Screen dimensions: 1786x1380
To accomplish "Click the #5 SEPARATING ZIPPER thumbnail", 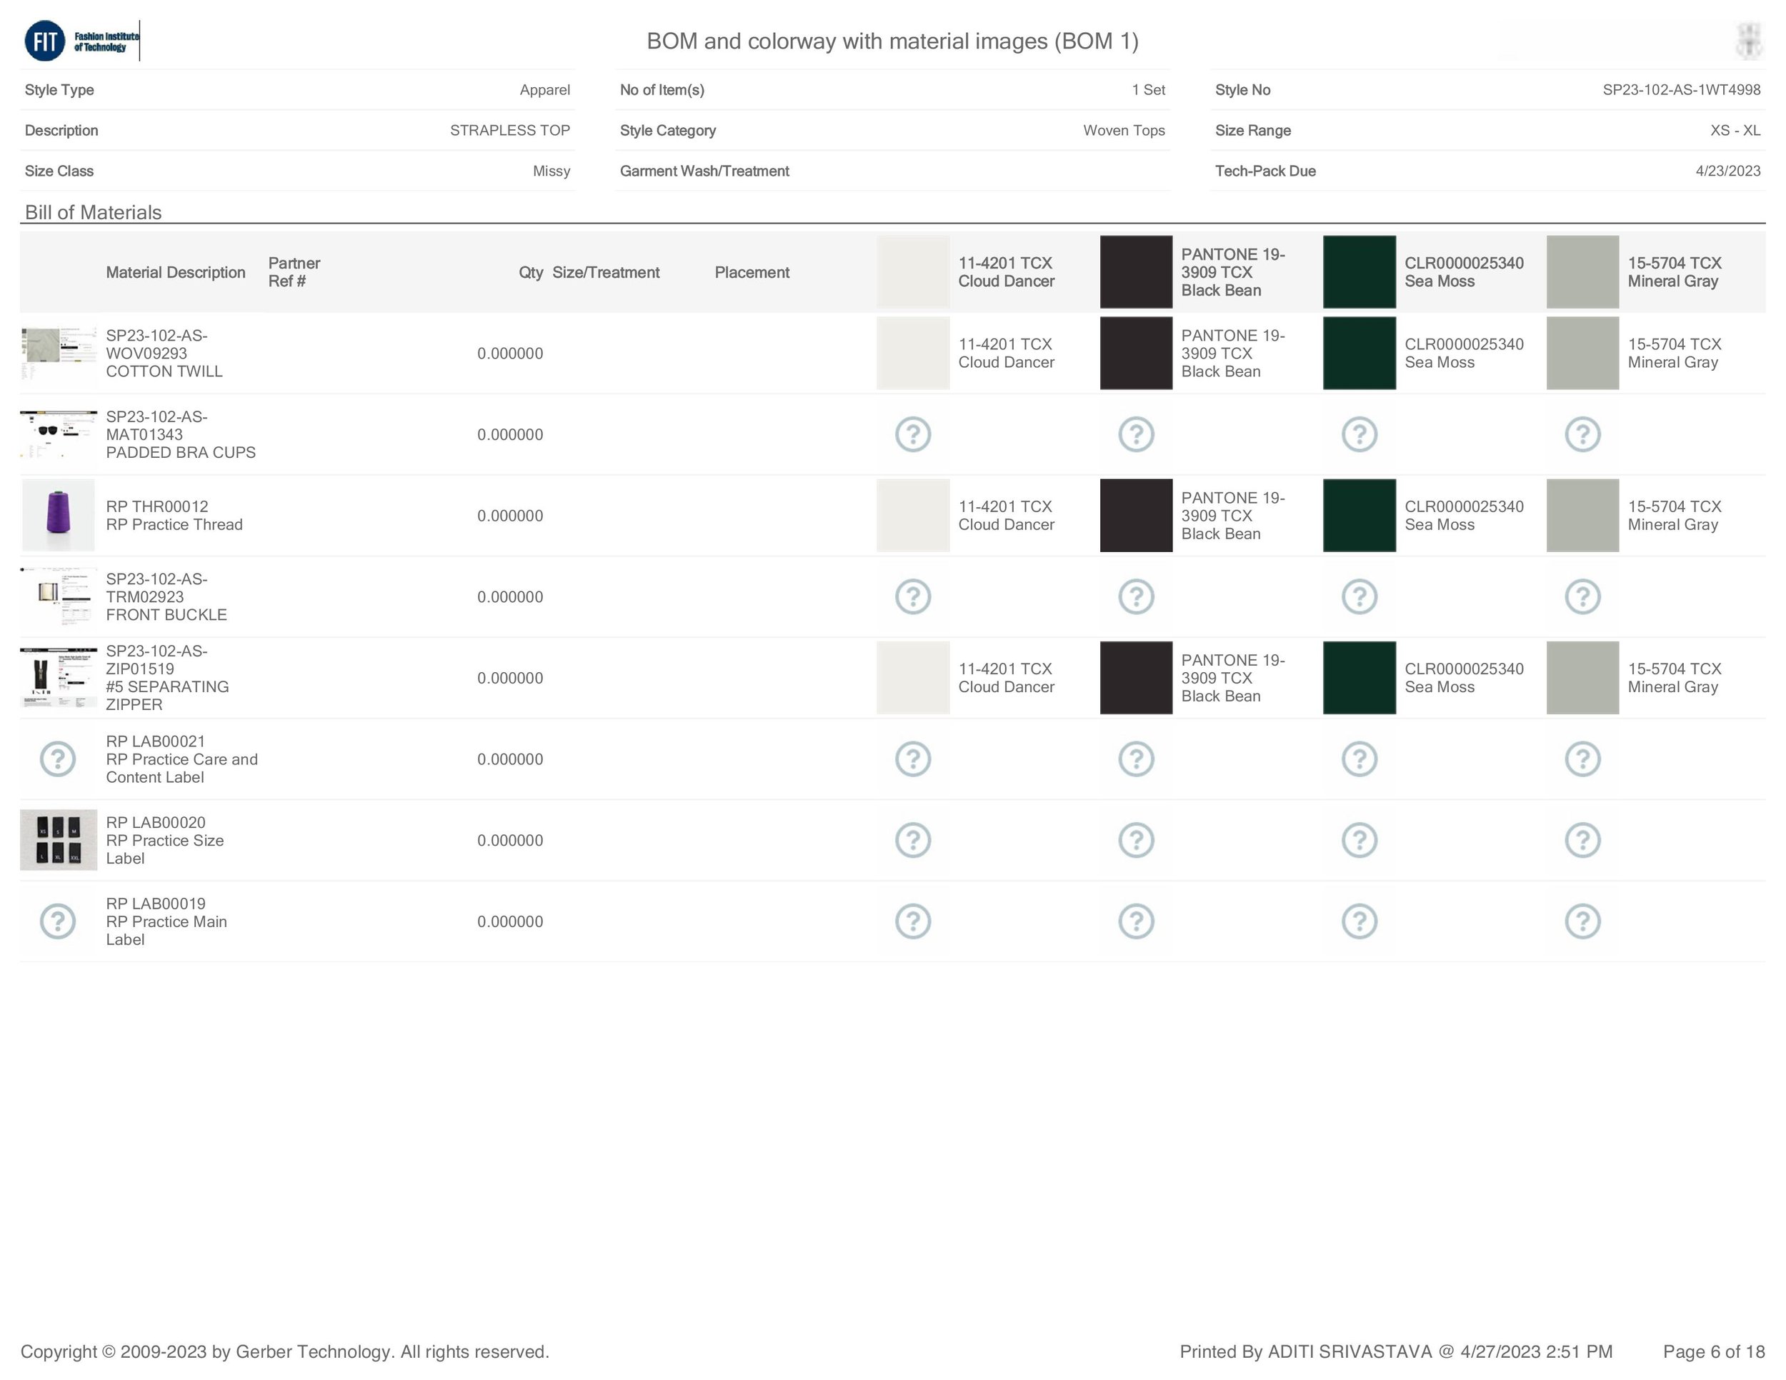I will coord(58,677).
